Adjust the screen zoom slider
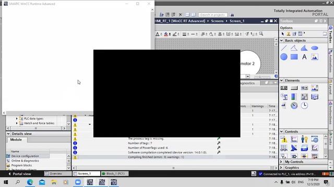 [262, 76]
